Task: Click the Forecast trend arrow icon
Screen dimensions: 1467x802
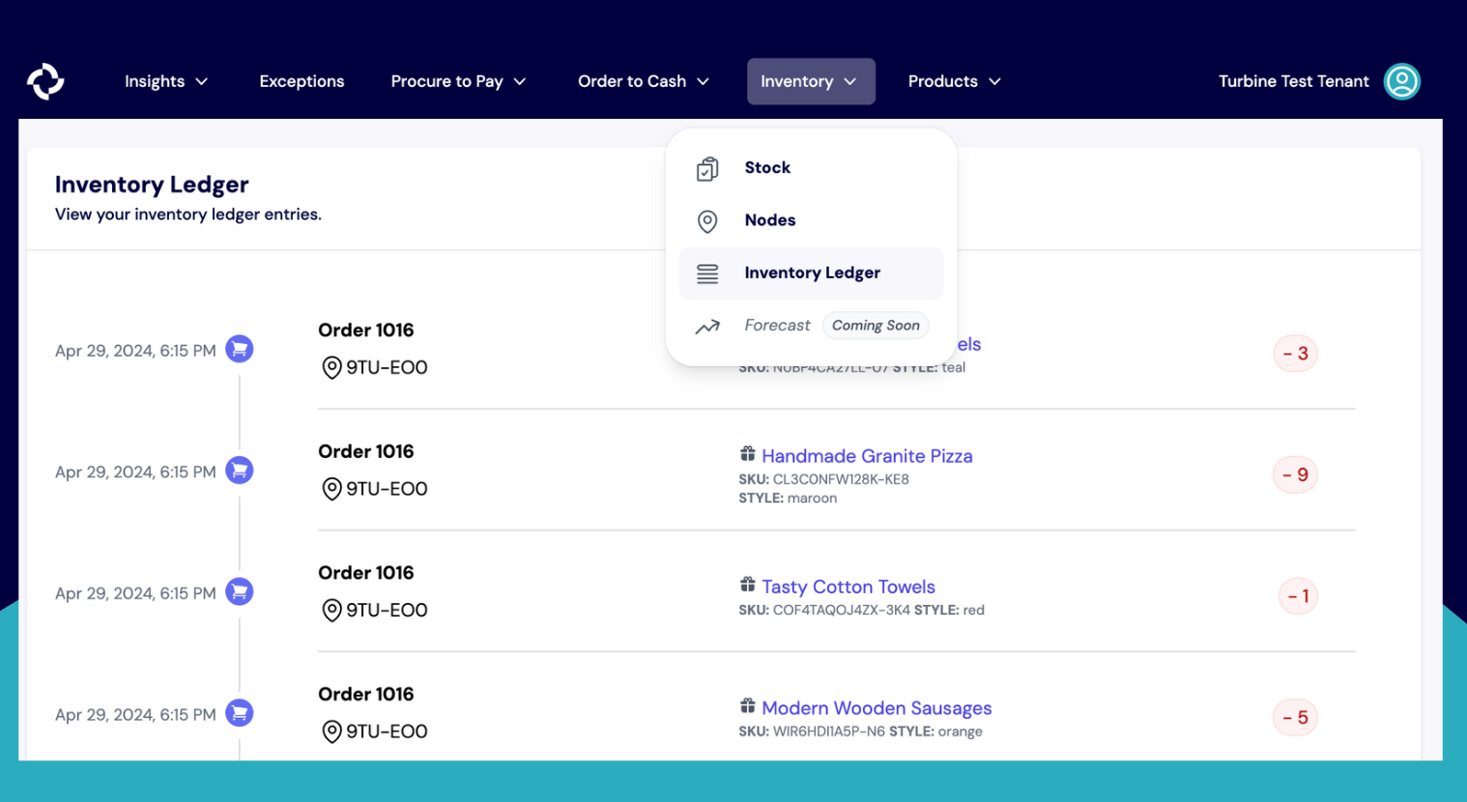Action: point(707,327)
